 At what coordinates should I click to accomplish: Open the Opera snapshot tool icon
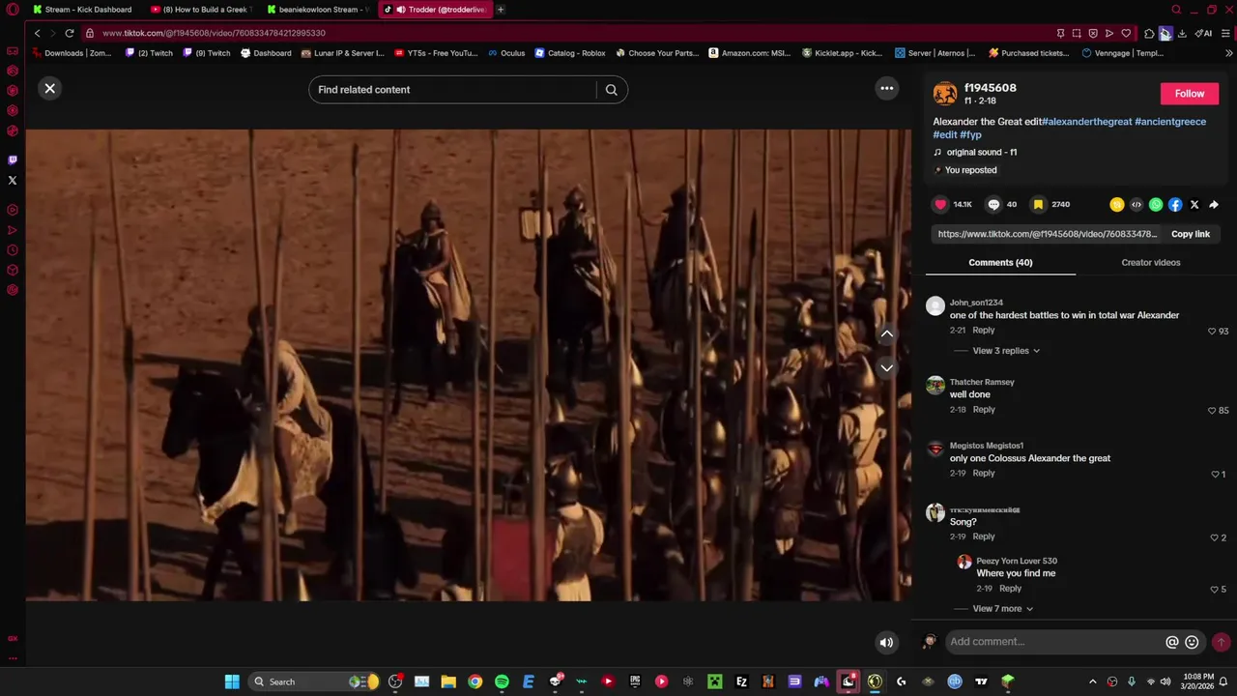click(x=1077, y=33)
